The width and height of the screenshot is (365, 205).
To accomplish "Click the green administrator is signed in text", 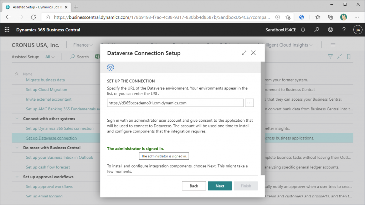I will [x=135, y=148].
